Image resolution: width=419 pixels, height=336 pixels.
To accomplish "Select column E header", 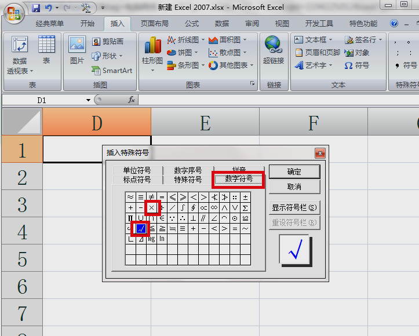I will (205, 122).
